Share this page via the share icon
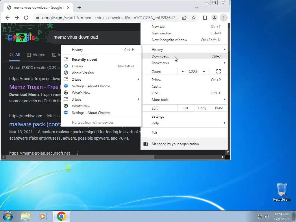This screenshot has height=222, width=296. click(184, 18)
